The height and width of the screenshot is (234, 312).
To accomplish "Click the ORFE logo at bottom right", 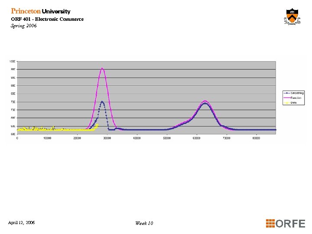I will pyautogui.click(x=285, y=224).
